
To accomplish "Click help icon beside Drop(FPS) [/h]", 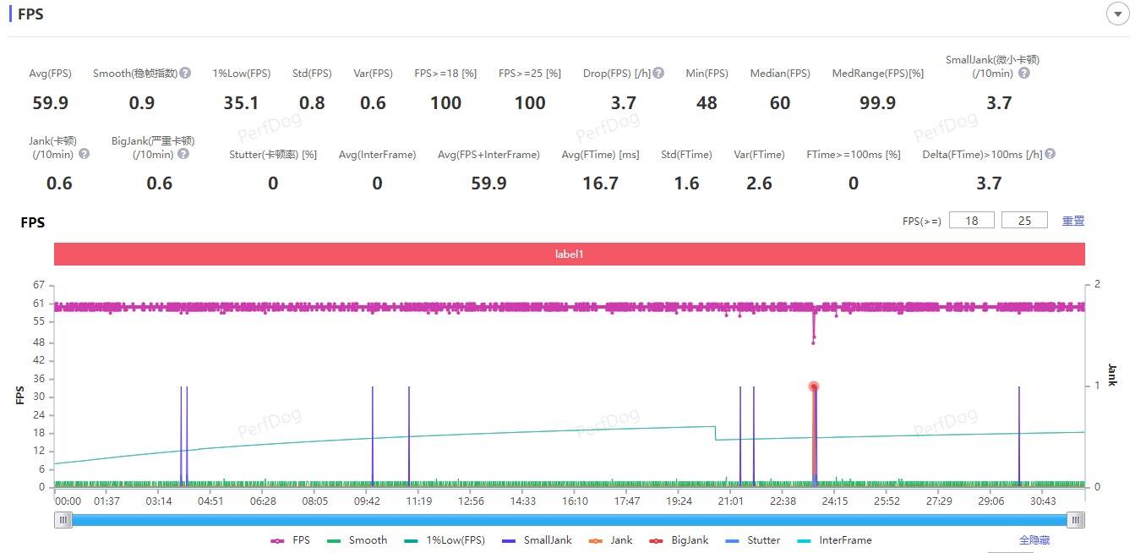I will pyautogui.click(x=658, y=74).
